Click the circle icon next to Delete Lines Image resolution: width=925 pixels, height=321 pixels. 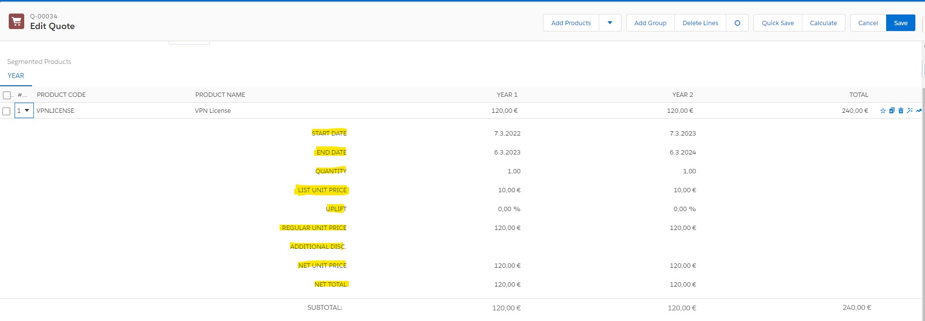point(737,23)
